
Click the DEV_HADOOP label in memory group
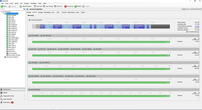coord(65,49)
